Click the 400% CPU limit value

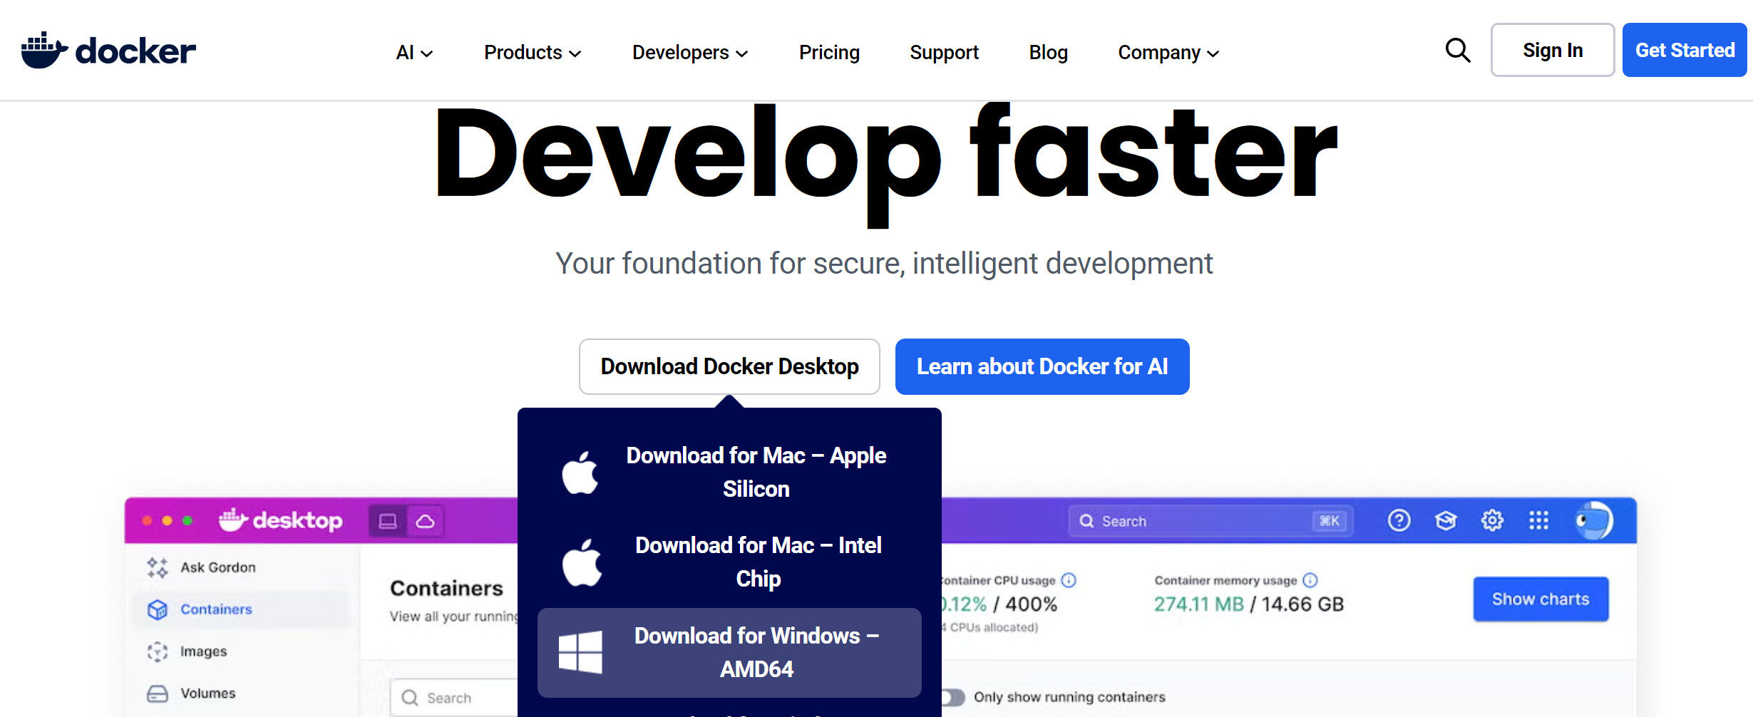point(1031,604)
